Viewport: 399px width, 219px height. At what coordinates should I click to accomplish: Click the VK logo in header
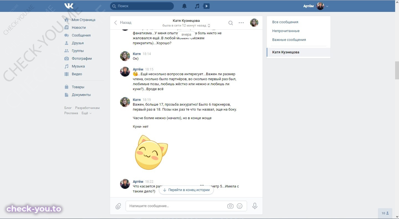[69, 6]
